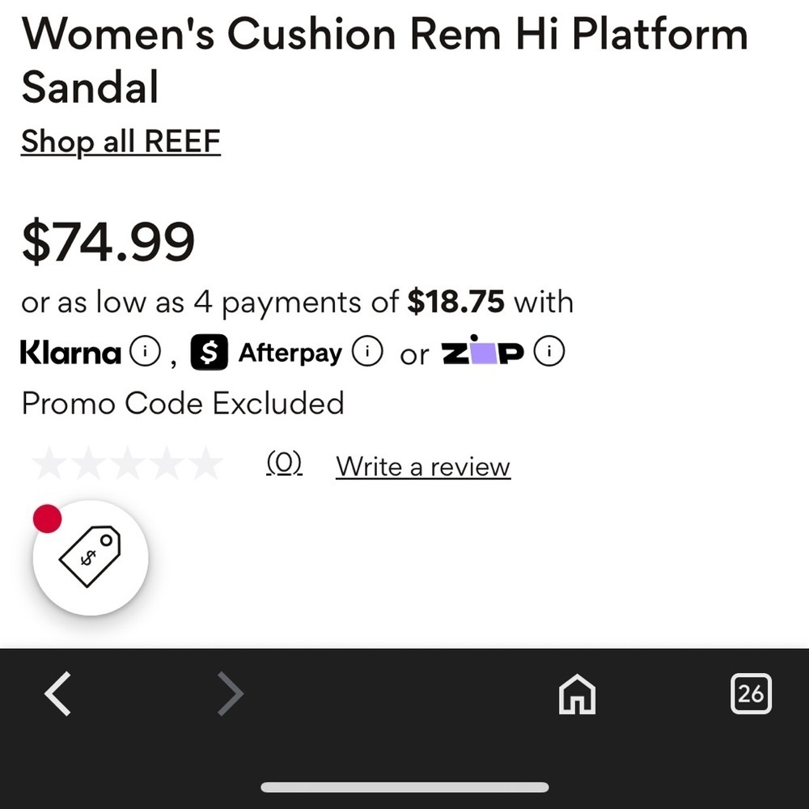Viewport: 809px width, 809px height.
Task: Tap the Promo Code Excluded text
Action: pyautogui.click(x=183, y=404)
